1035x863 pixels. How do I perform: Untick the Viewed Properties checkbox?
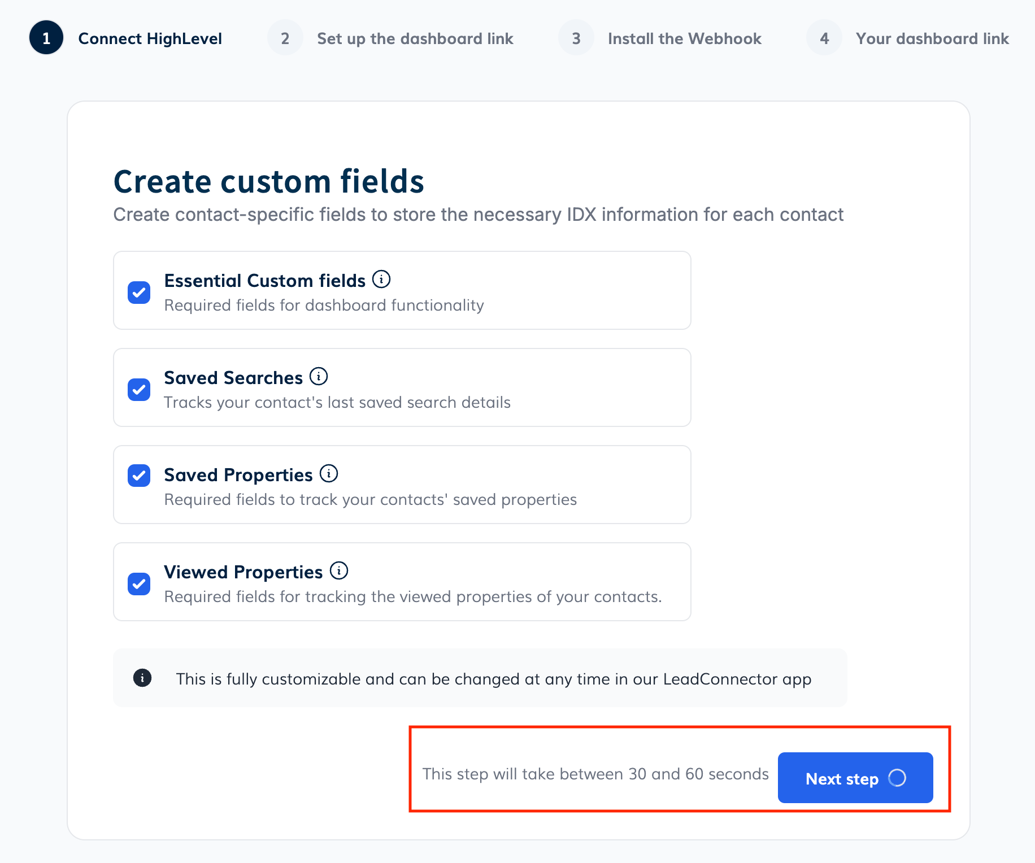[139, 584]
